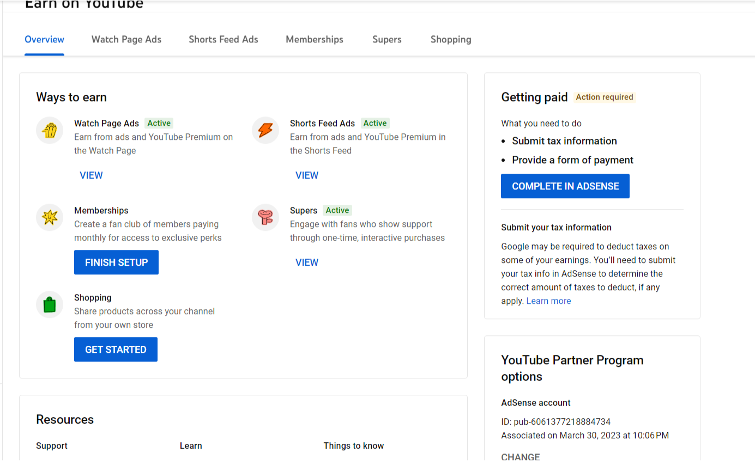This screenshot has width=755, height=471.
Task: Click the Getting paid heading
Action: tap(534, 97)
